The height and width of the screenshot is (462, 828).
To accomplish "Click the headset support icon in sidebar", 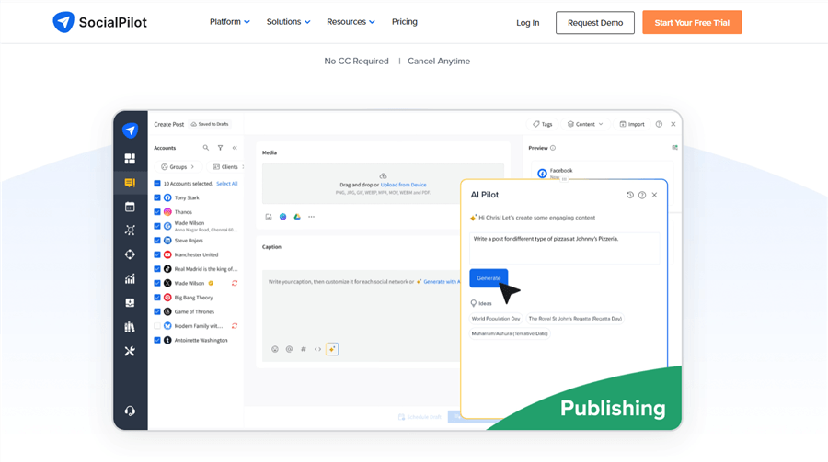I will coord(130,411).
